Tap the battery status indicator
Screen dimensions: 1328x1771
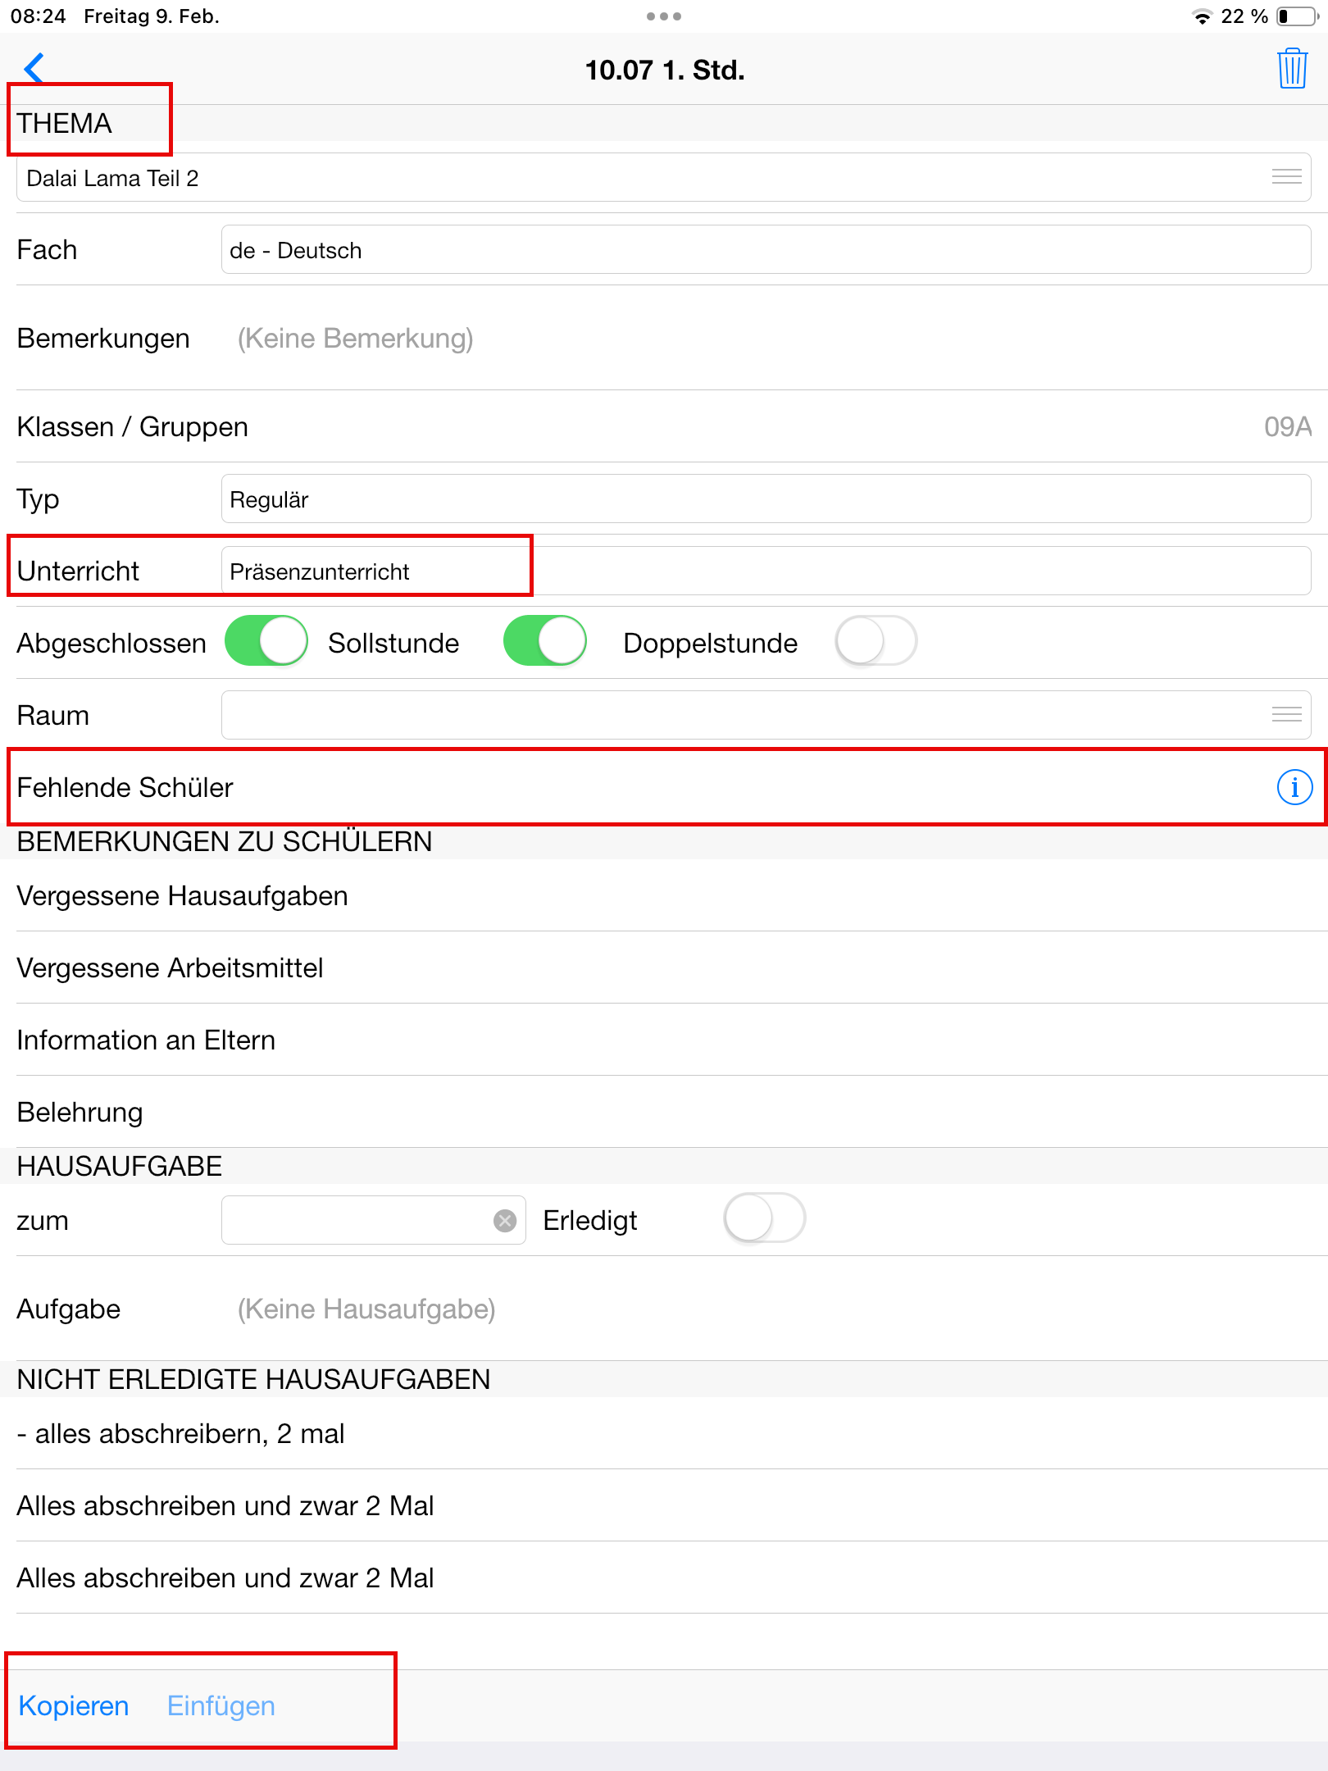point(1298,16)
